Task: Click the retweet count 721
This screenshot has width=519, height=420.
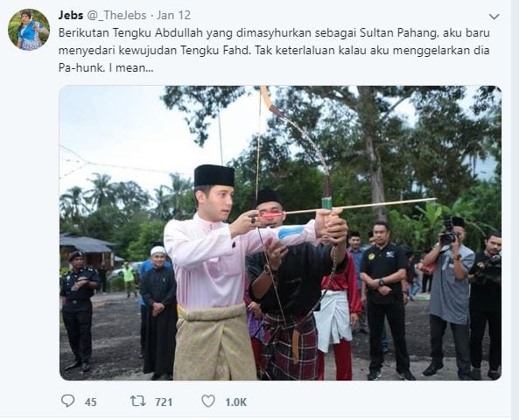Action: pos(164,402)
